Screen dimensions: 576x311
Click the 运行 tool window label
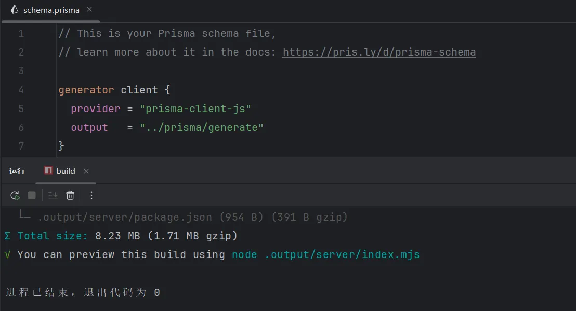click(x=17, y=171)
